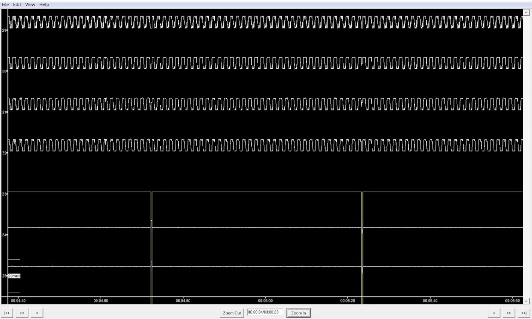Open the Edit menu
The width and height of the screenshot is (532, 319).
pos(17,5)
